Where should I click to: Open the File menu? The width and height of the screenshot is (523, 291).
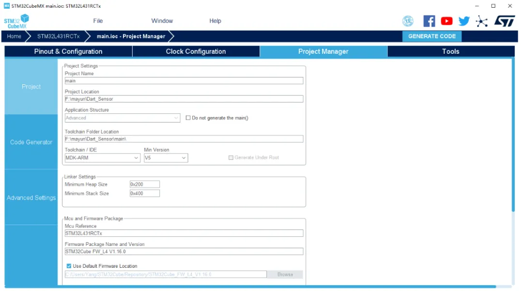98,21
